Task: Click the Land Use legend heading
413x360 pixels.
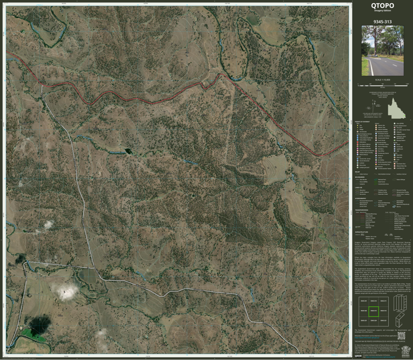Action: tap(359, 188)
